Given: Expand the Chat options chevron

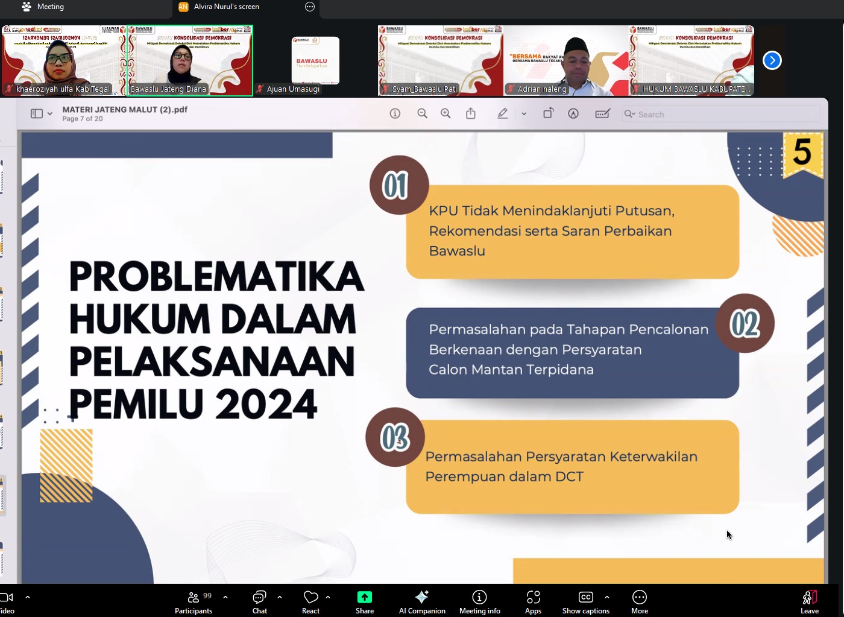Looking at the screenshot, I should coord(279,597).
